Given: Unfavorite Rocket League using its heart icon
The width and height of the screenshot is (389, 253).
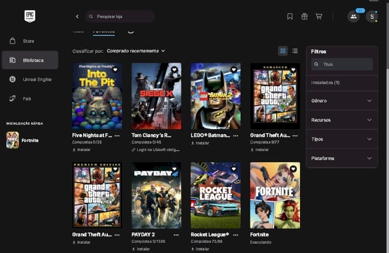Looking at the screenshot, I should click(234, 169).
